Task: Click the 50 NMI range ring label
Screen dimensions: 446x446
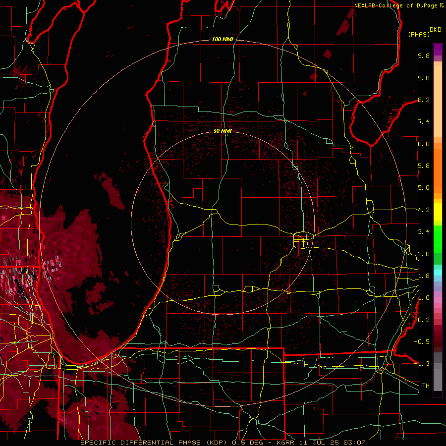Action: click(x=223, y=131)
